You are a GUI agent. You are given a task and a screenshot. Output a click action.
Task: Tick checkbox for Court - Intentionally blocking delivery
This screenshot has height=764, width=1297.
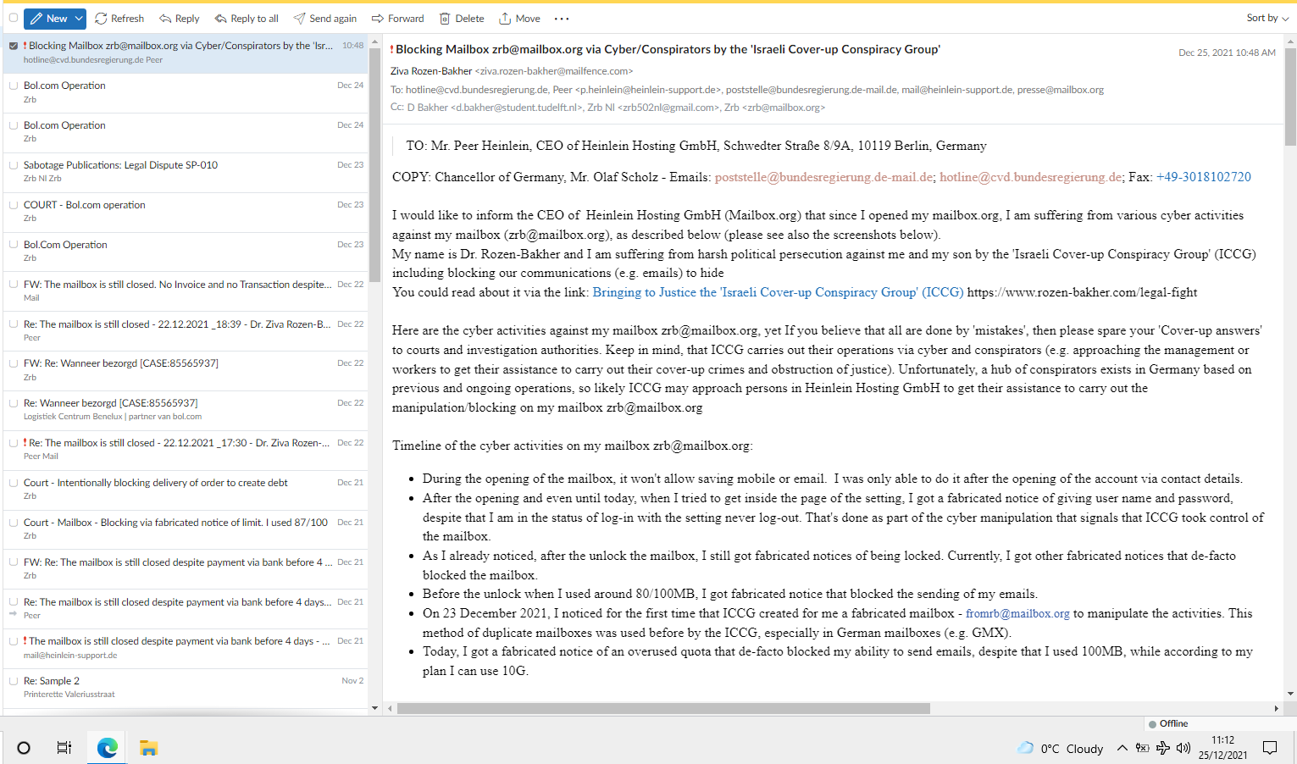coord(14,483)
